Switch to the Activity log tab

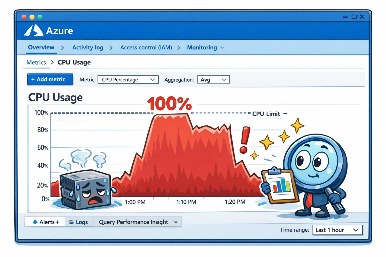(x=88, y=47)
